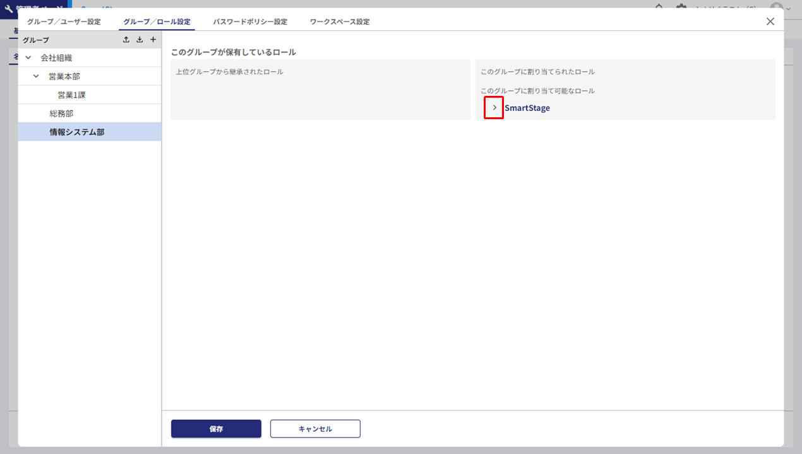The height and width of the screenshot is (454, 802).
Task: Collapse the 会社組織 tree node
Action: click(x=28, y=58)
